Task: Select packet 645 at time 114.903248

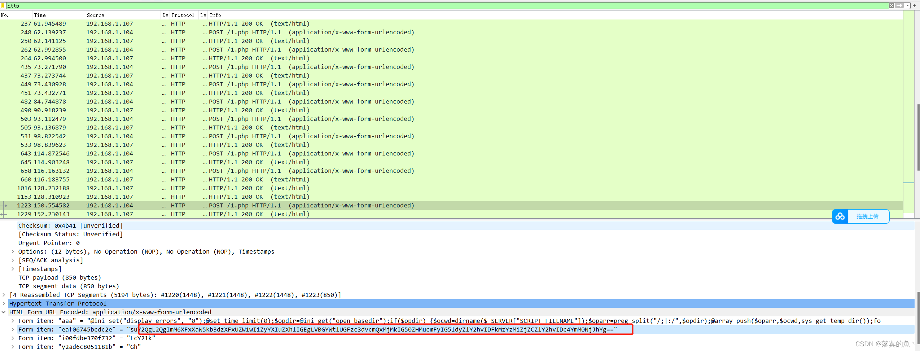Action: [x=451, y=162]
